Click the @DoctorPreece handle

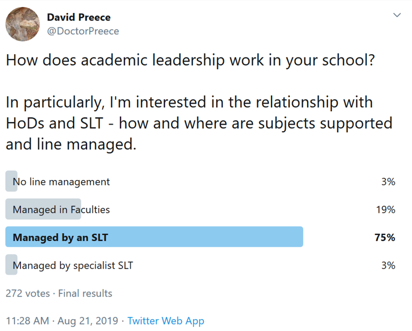(x=83, y=31)
